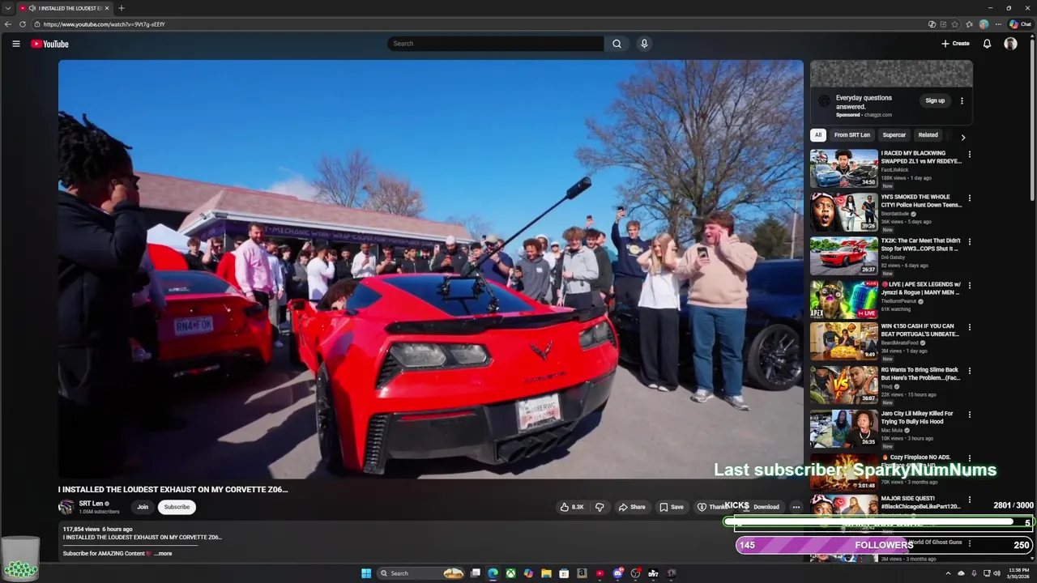The image size is (1037, 583).
Task: Click the main video player
Action: [431, 270]
